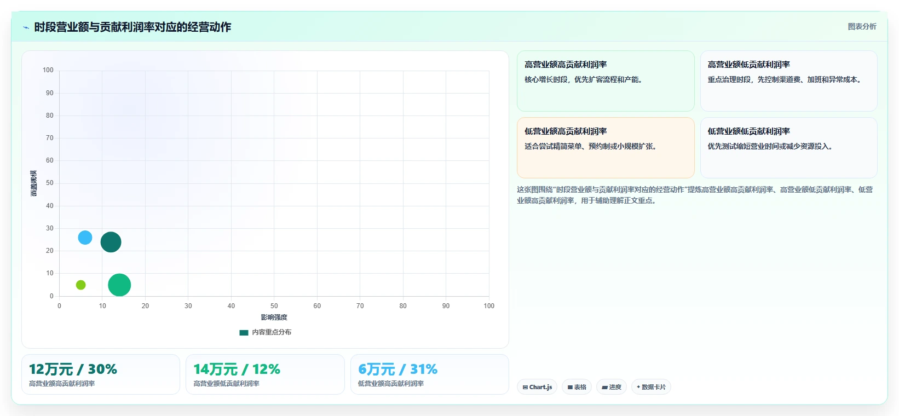The image size is (899, 416).
Task: Click the x-axis tick label 50
Action: (274, 306)
